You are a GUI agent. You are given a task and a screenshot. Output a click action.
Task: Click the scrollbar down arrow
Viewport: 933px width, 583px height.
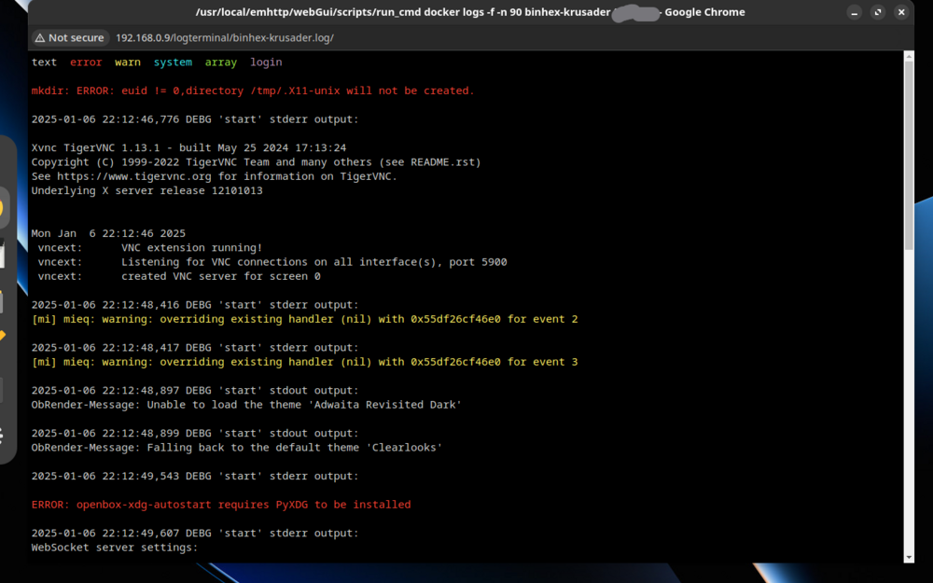click(909, 558)
